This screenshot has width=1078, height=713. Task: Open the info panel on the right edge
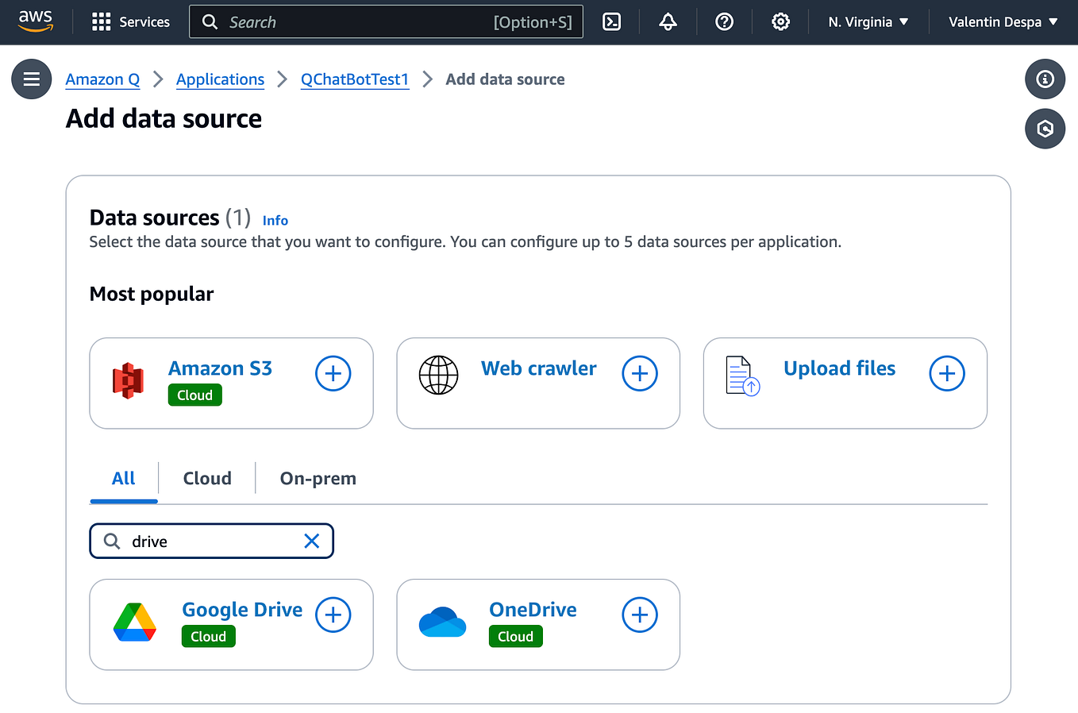click(1045, 79)
